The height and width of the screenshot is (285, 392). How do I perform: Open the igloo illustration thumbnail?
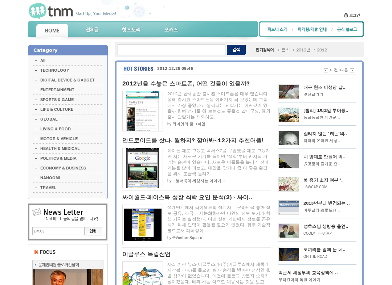click(143, 273)
